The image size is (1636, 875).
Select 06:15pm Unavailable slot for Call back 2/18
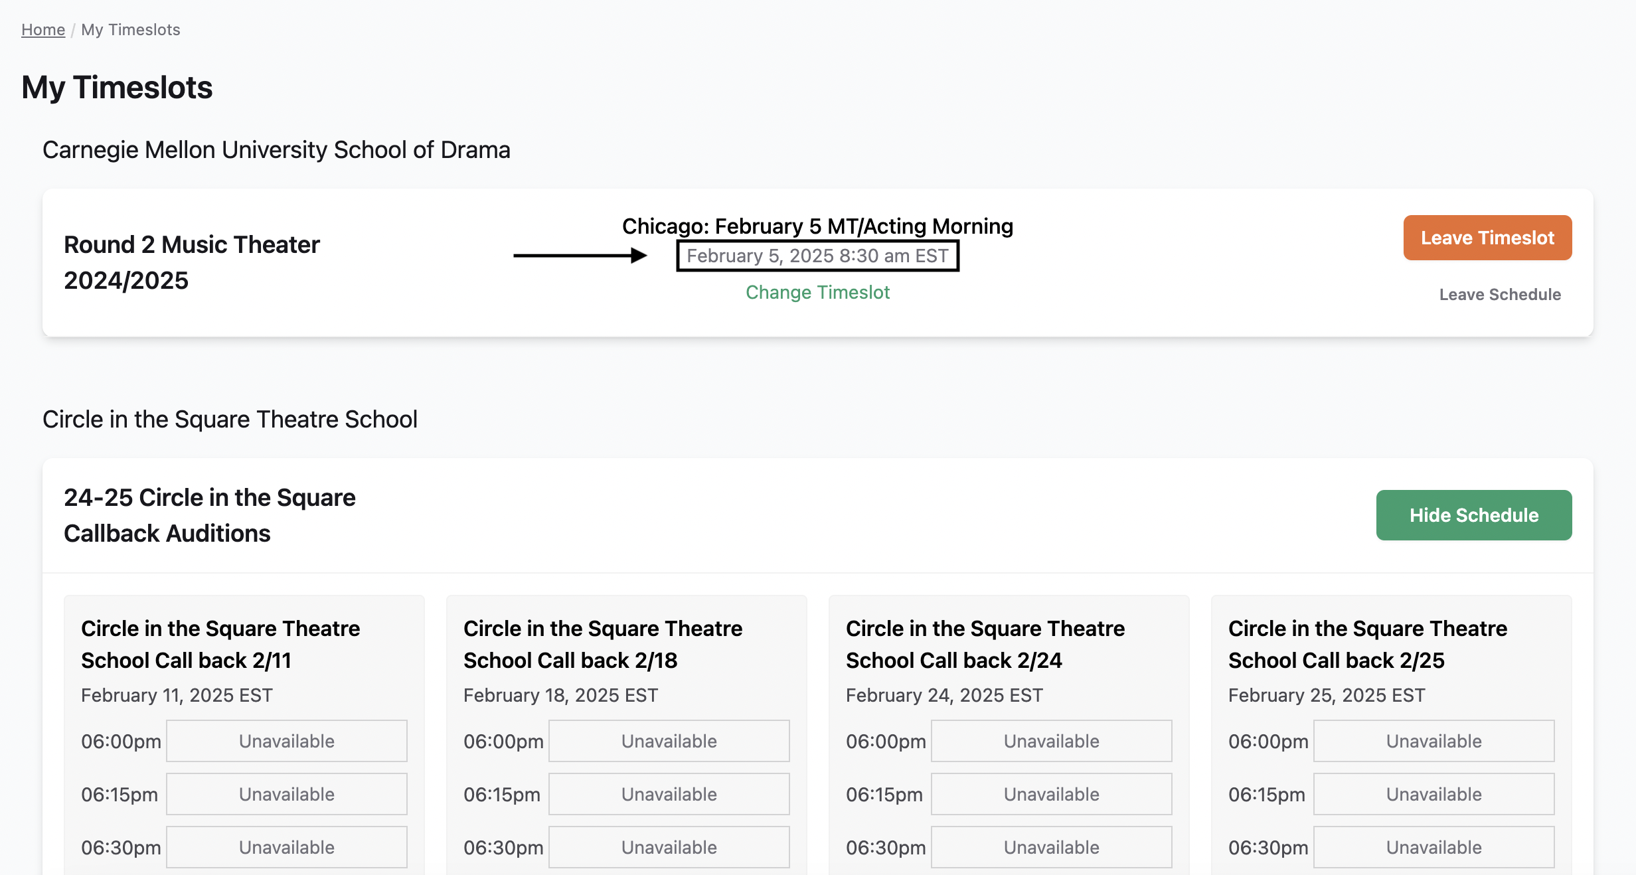tap(669, 794)
